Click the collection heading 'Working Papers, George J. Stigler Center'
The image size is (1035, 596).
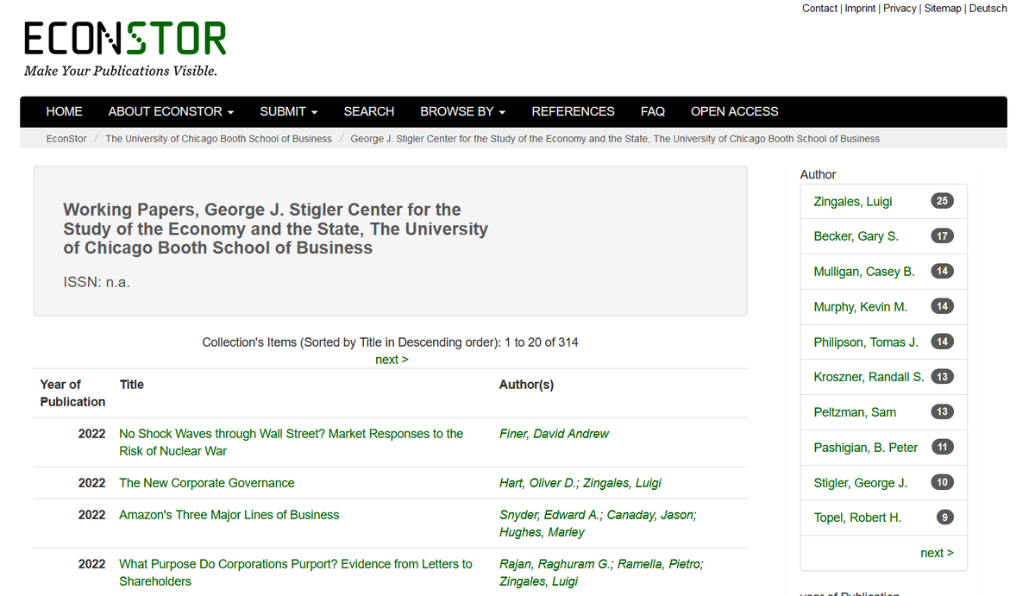pos(275,229)
